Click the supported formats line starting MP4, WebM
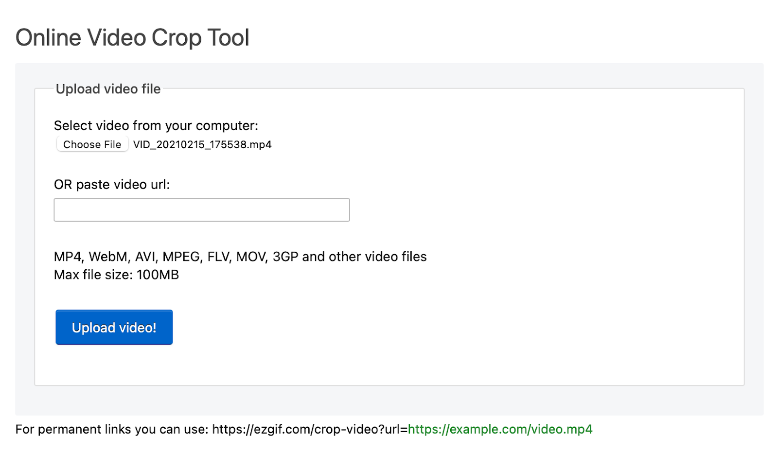This screenshot has height=453, width=778. tap(240, 257)
